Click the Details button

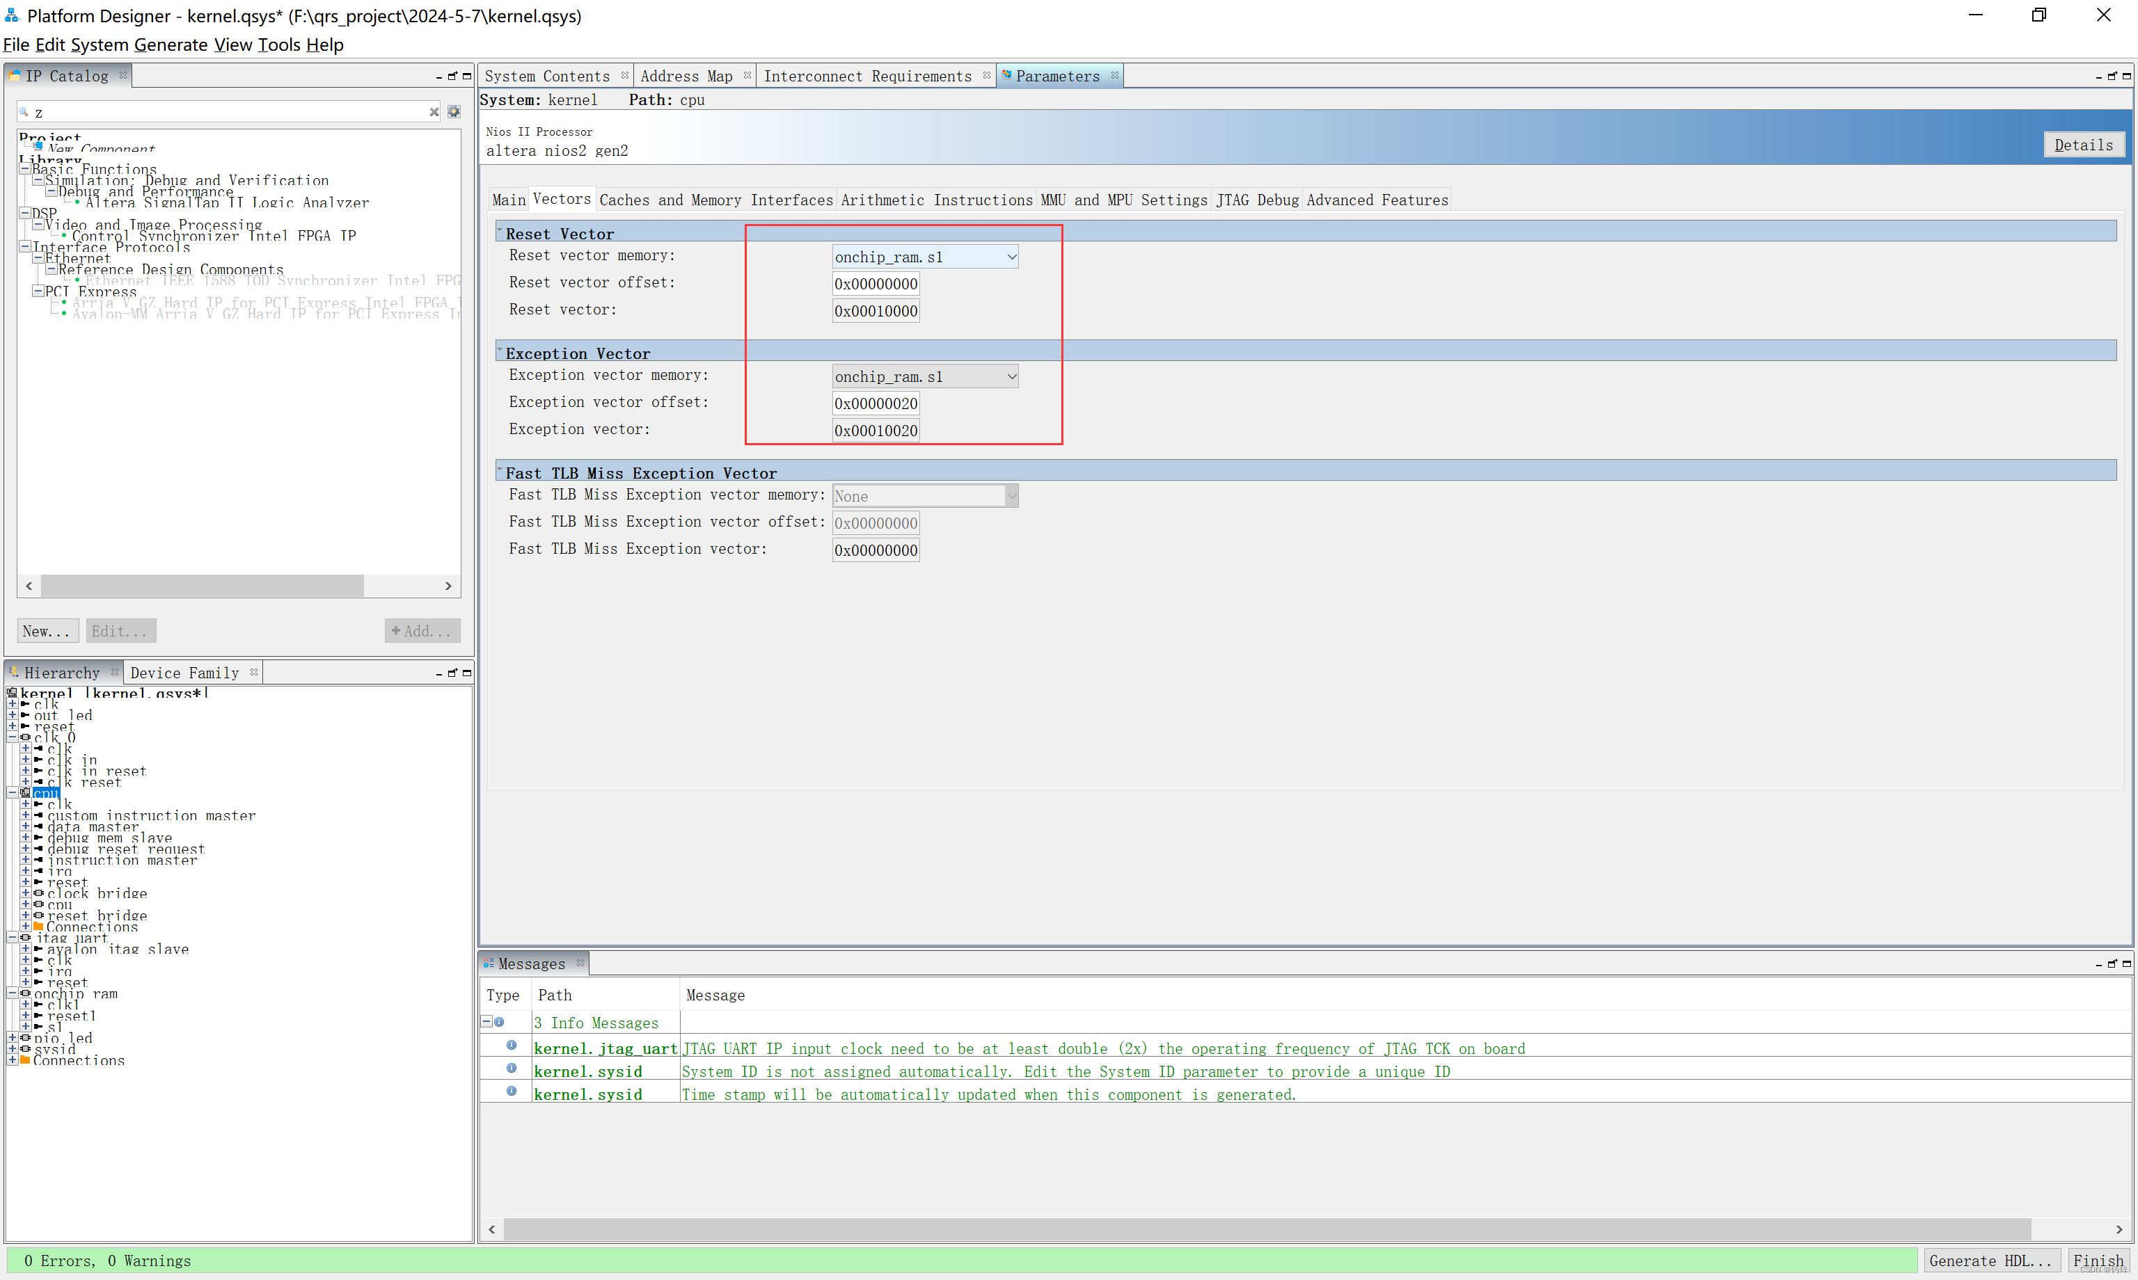2084,145
